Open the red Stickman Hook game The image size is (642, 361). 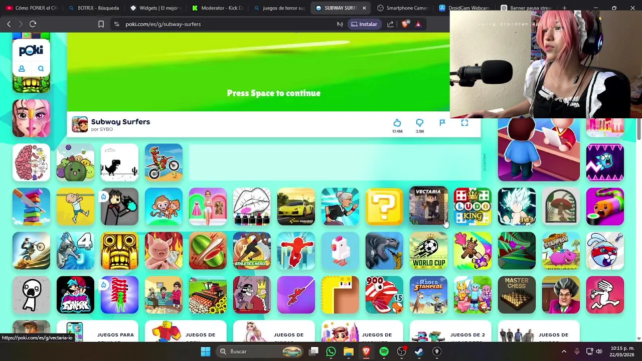296,295
